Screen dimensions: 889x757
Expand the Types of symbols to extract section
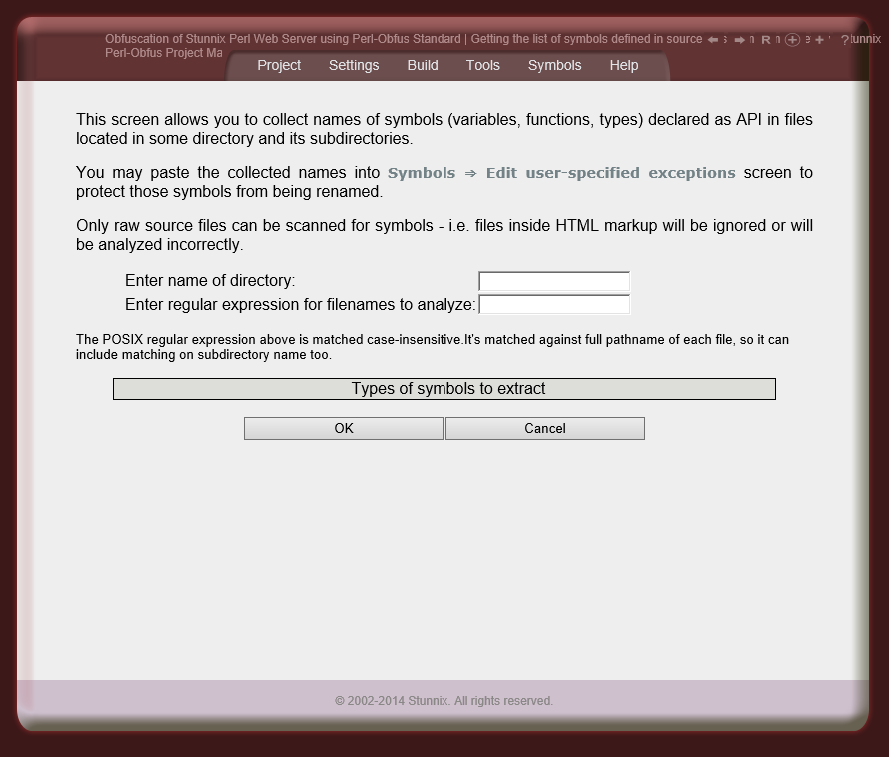tap(444, 388)
